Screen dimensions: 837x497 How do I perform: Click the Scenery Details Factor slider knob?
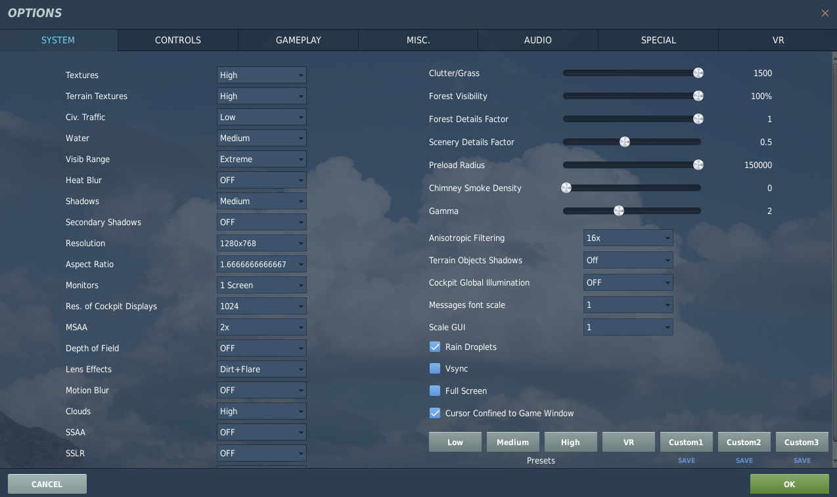pos(625,142)
